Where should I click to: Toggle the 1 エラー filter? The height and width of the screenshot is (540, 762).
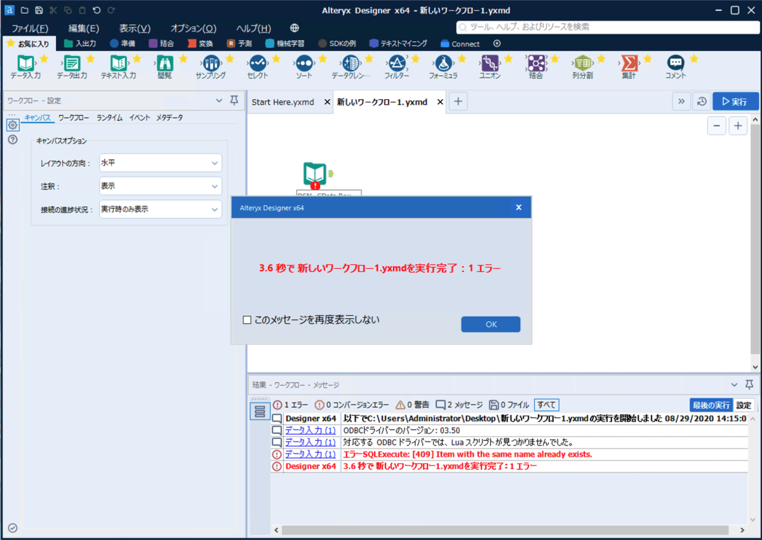[291, 405]
